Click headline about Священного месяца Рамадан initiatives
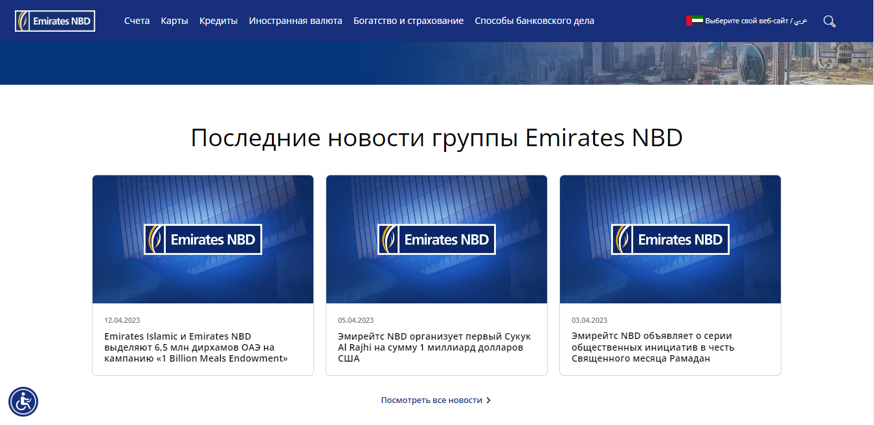 tap(652, 347)
